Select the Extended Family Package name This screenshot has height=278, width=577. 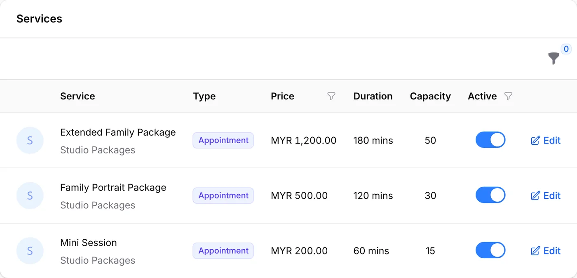click(x=118, y=132)
